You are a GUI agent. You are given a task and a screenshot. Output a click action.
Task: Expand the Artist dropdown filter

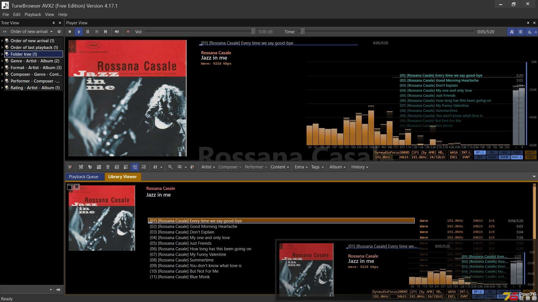click(208, 167)
